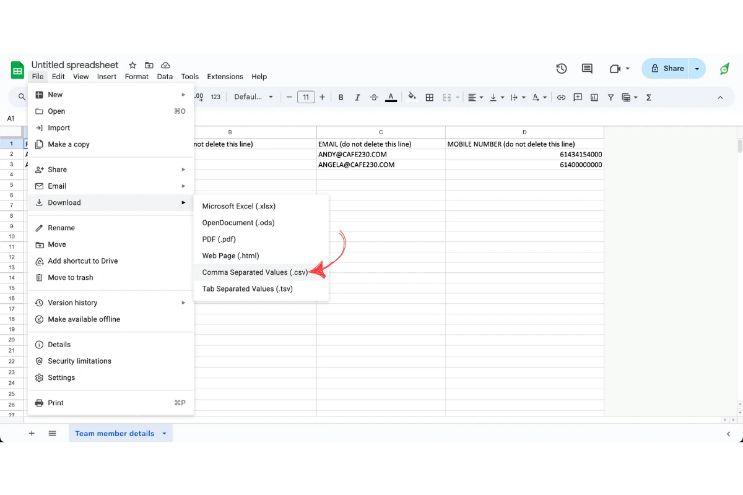Toggle italic formatting
The height and width of the screenshot is (495, 743).
click(357, 97)
